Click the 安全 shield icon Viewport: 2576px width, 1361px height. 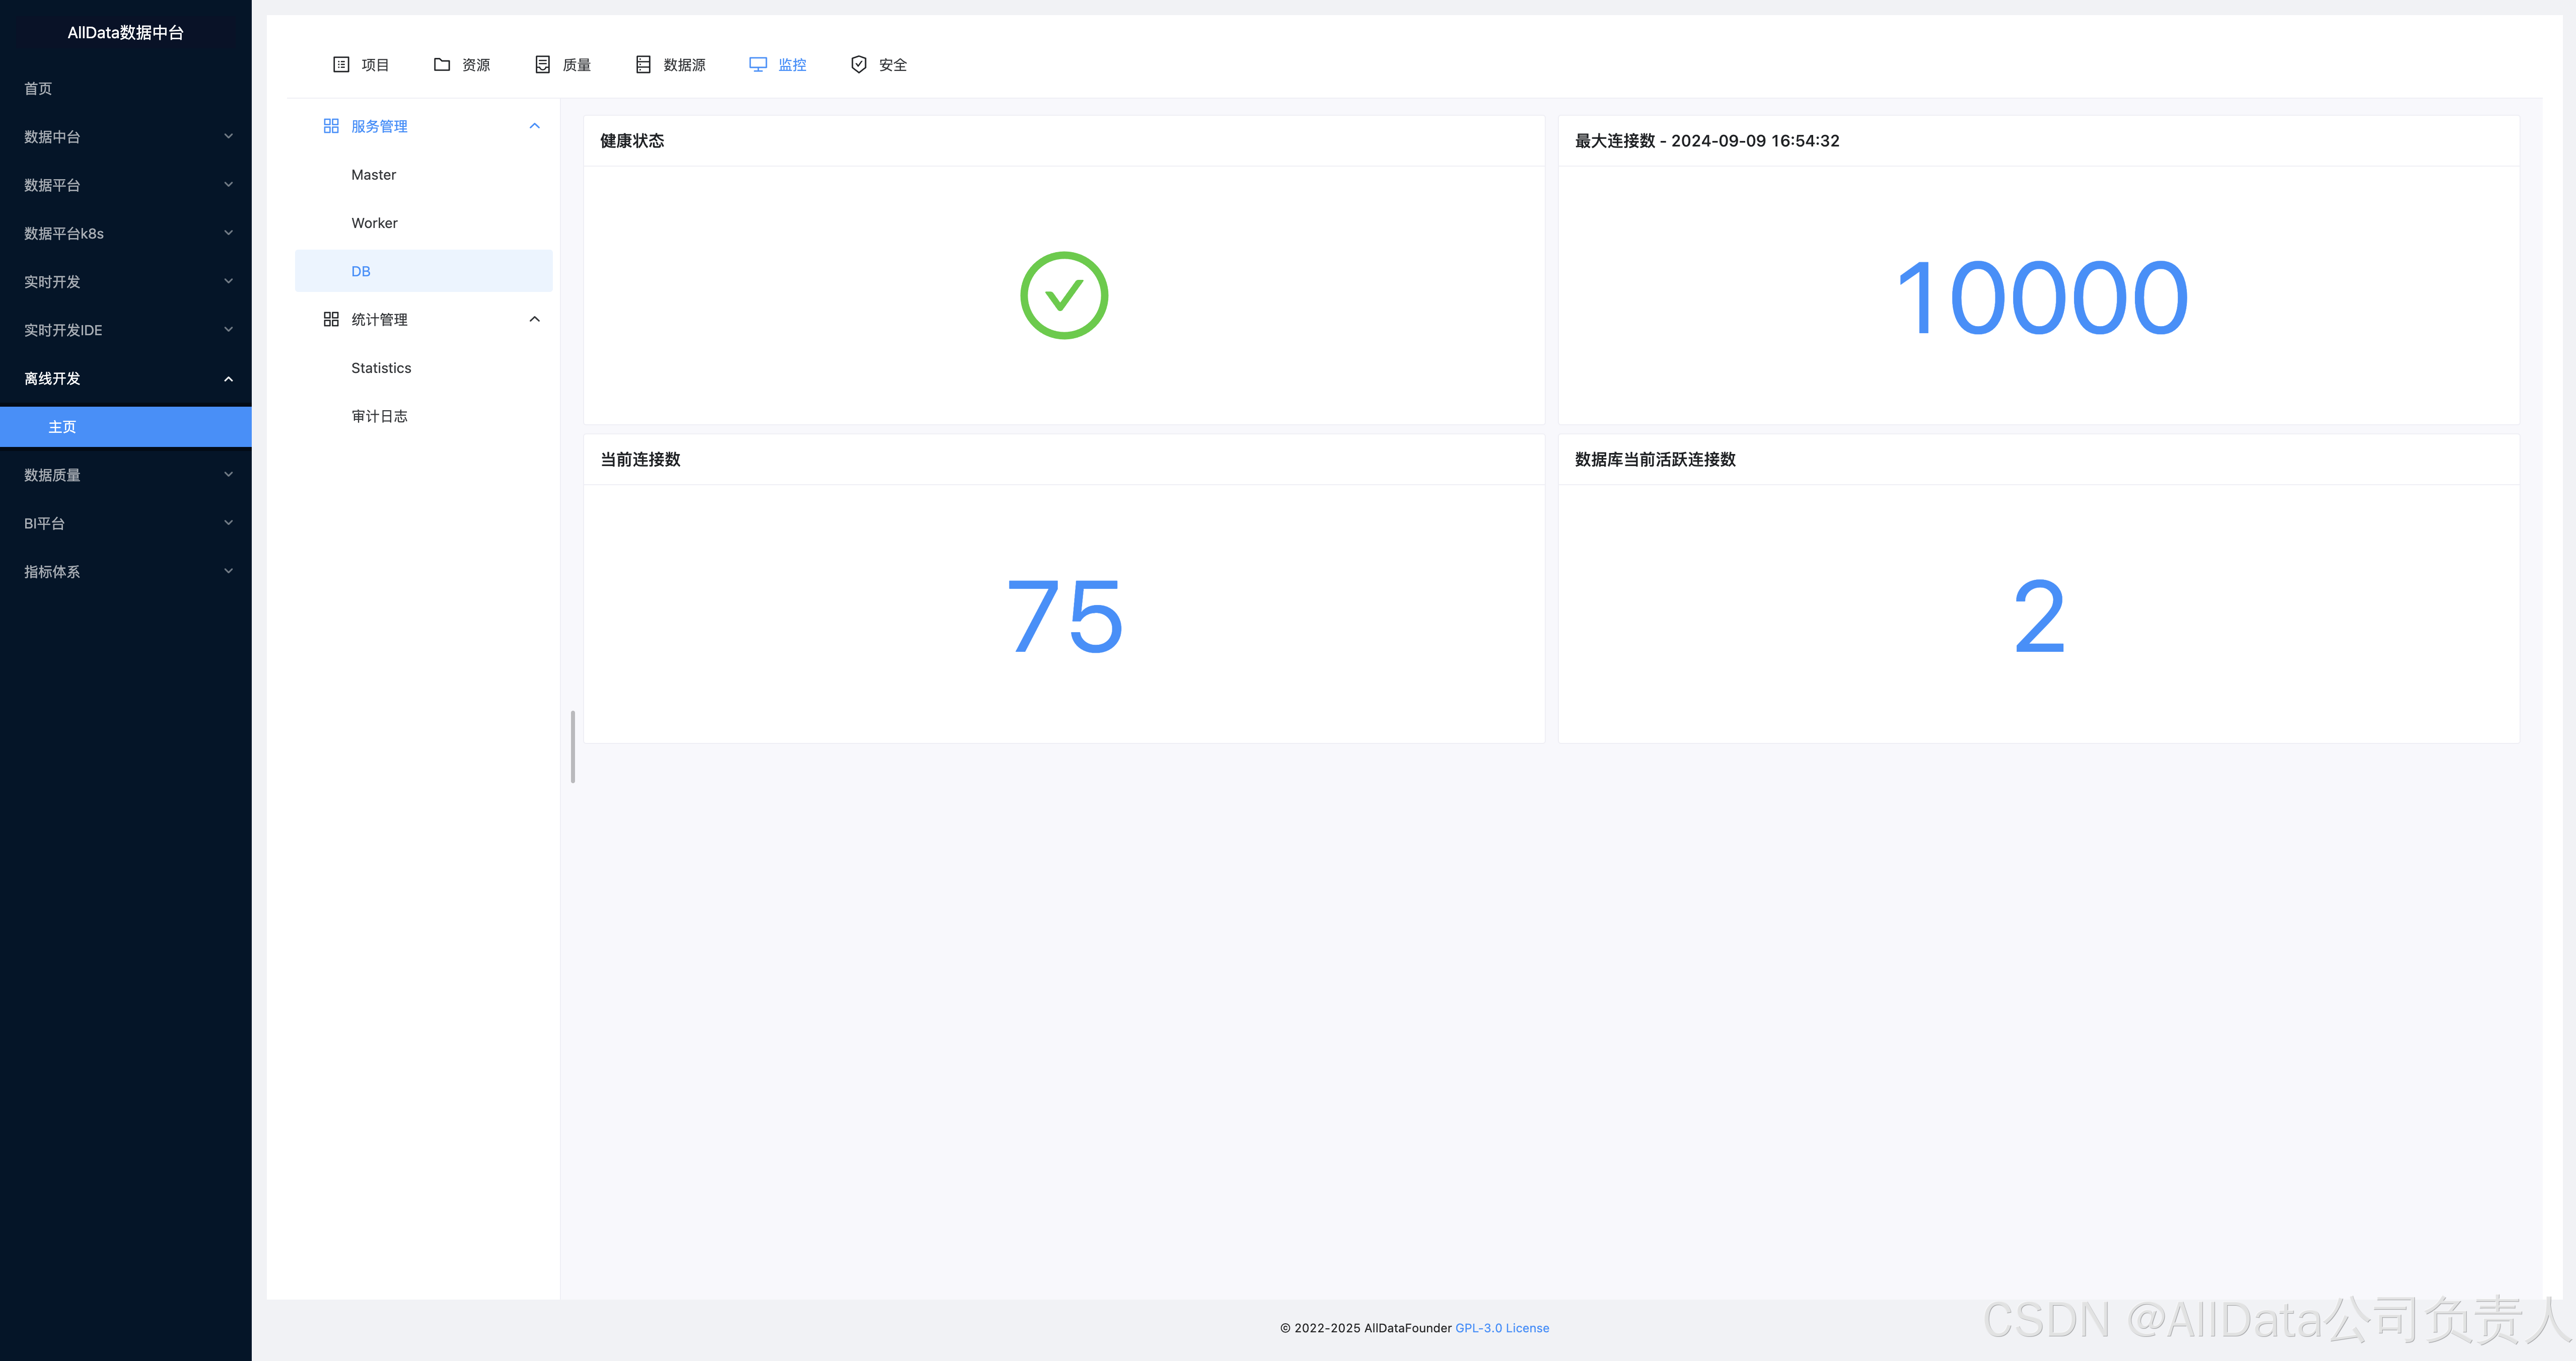click(x=858, y=65)
